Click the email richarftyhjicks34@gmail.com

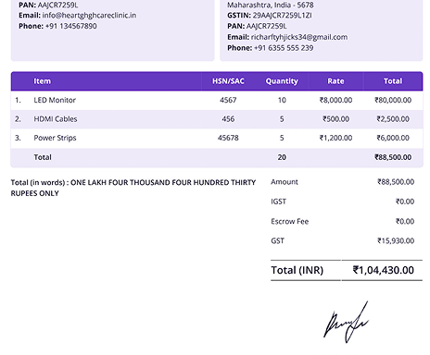299,37
